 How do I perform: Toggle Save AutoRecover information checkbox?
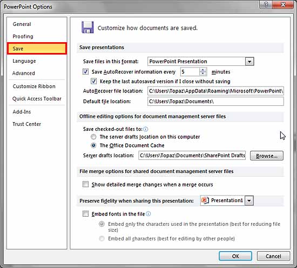(85, 72)
